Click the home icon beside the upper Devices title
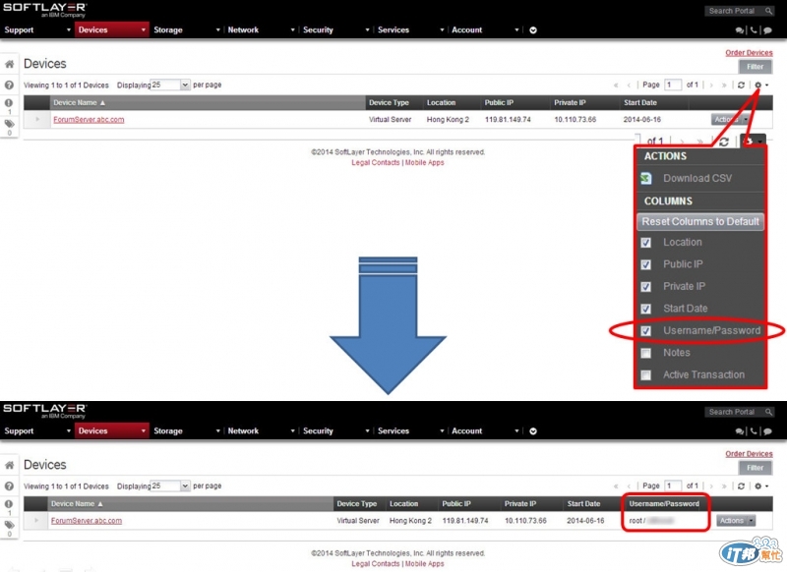Image resolution: width=787 pixels, height=572 pixels. point(9,64)
